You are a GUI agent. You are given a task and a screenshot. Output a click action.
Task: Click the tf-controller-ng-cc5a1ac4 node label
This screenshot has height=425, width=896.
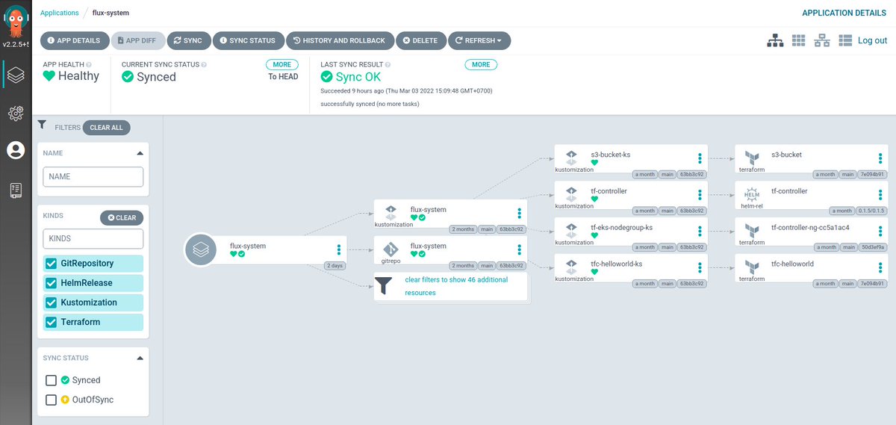tap(810, 228)
